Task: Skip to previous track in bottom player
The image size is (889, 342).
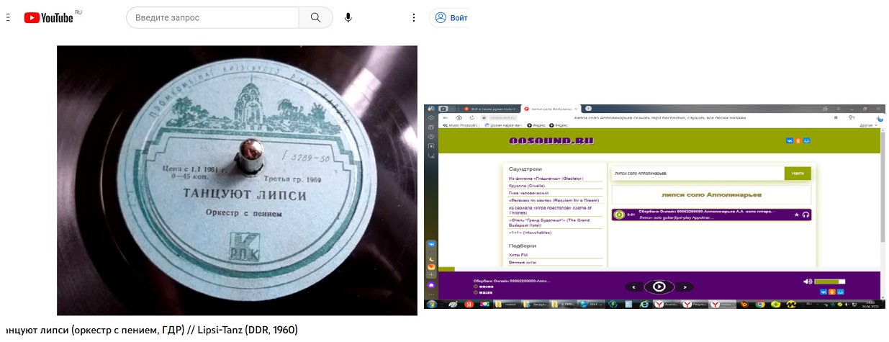Action: point(633,287)
